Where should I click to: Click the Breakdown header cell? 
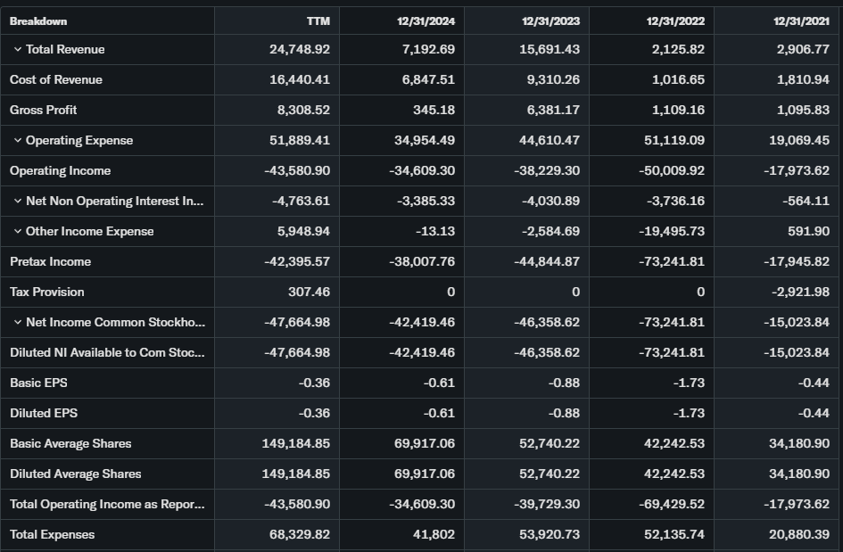pyautogui.click(x=38, y=21)
